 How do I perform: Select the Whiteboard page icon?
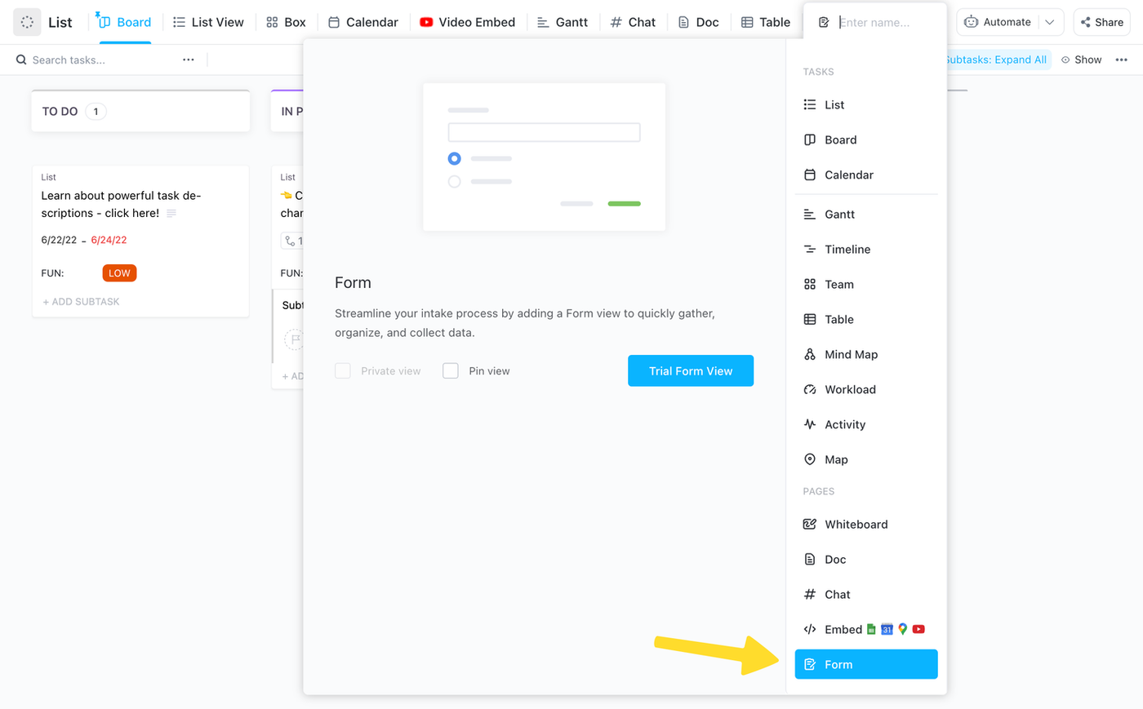(808, 524)
